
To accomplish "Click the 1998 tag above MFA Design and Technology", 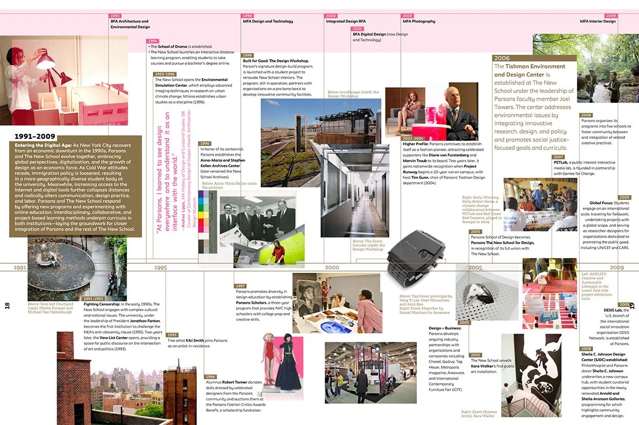I will [x=247, y=16].
